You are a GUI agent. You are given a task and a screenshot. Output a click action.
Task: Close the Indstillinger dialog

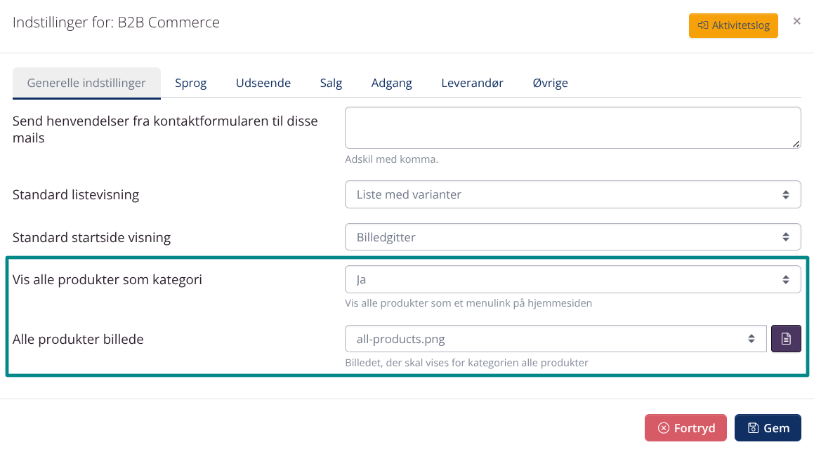pos(796,21)
